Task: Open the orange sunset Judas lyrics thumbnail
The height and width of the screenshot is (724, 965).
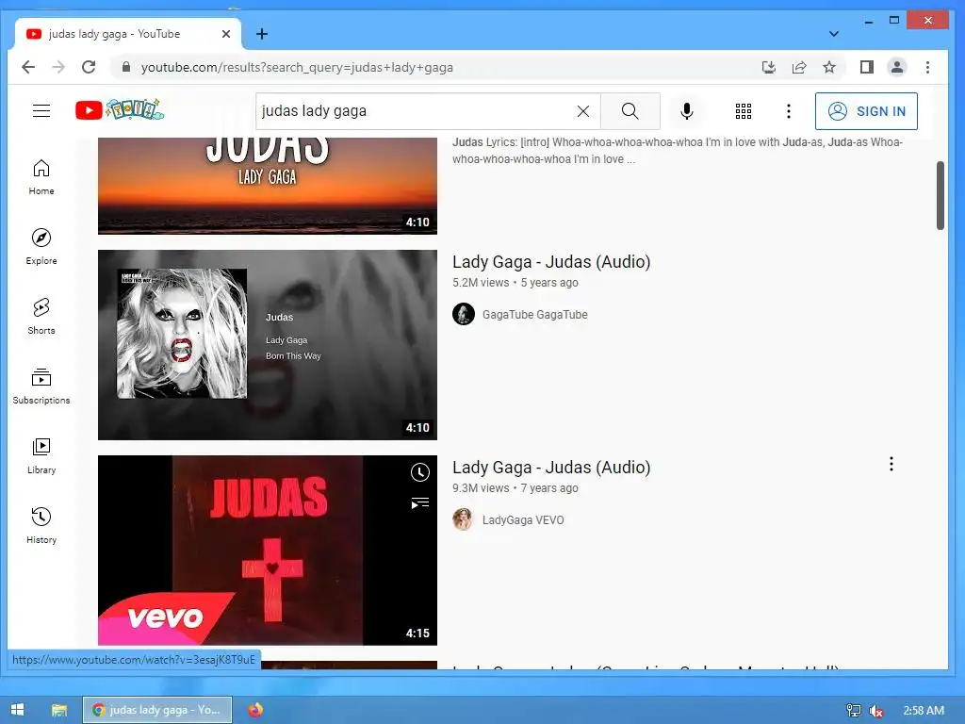Action: coord(267,186)
